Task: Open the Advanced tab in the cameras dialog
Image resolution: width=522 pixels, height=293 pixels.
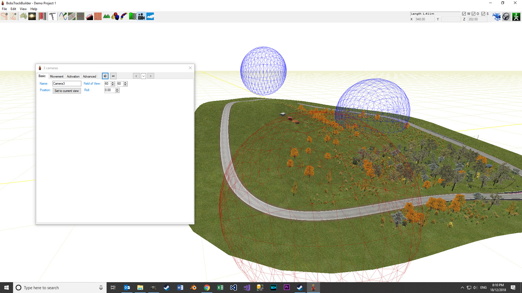Action: coord(89,76)
